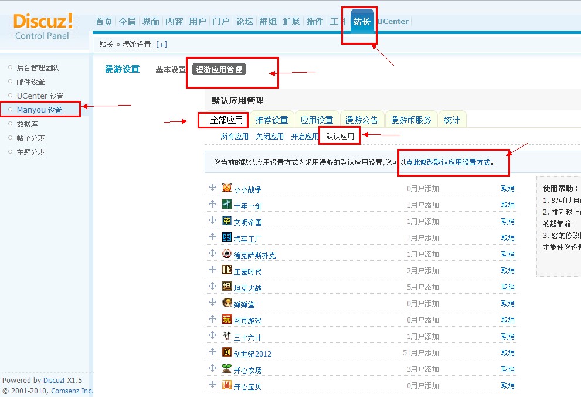
Task: Click the move handle for 弹弹堂 row
Action: [212, 303]
